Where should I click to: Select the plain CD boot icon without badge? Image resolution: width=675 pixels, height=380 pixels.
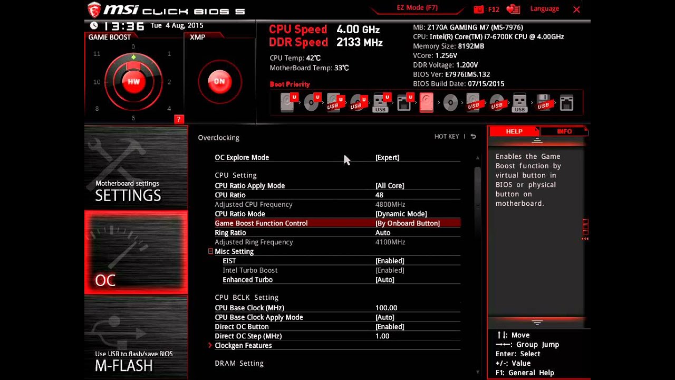450,102
